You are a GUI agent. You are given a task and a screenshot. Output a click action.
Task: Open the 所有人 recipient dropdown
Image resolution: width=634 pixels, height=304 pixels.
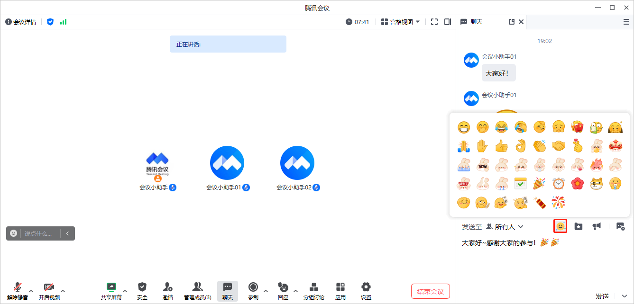tap(505, 227)
